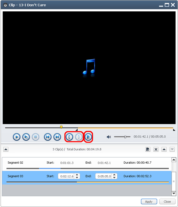Select the Segment 02 row
The height and width of the screenshot is (207, 178).
[87, 164]
